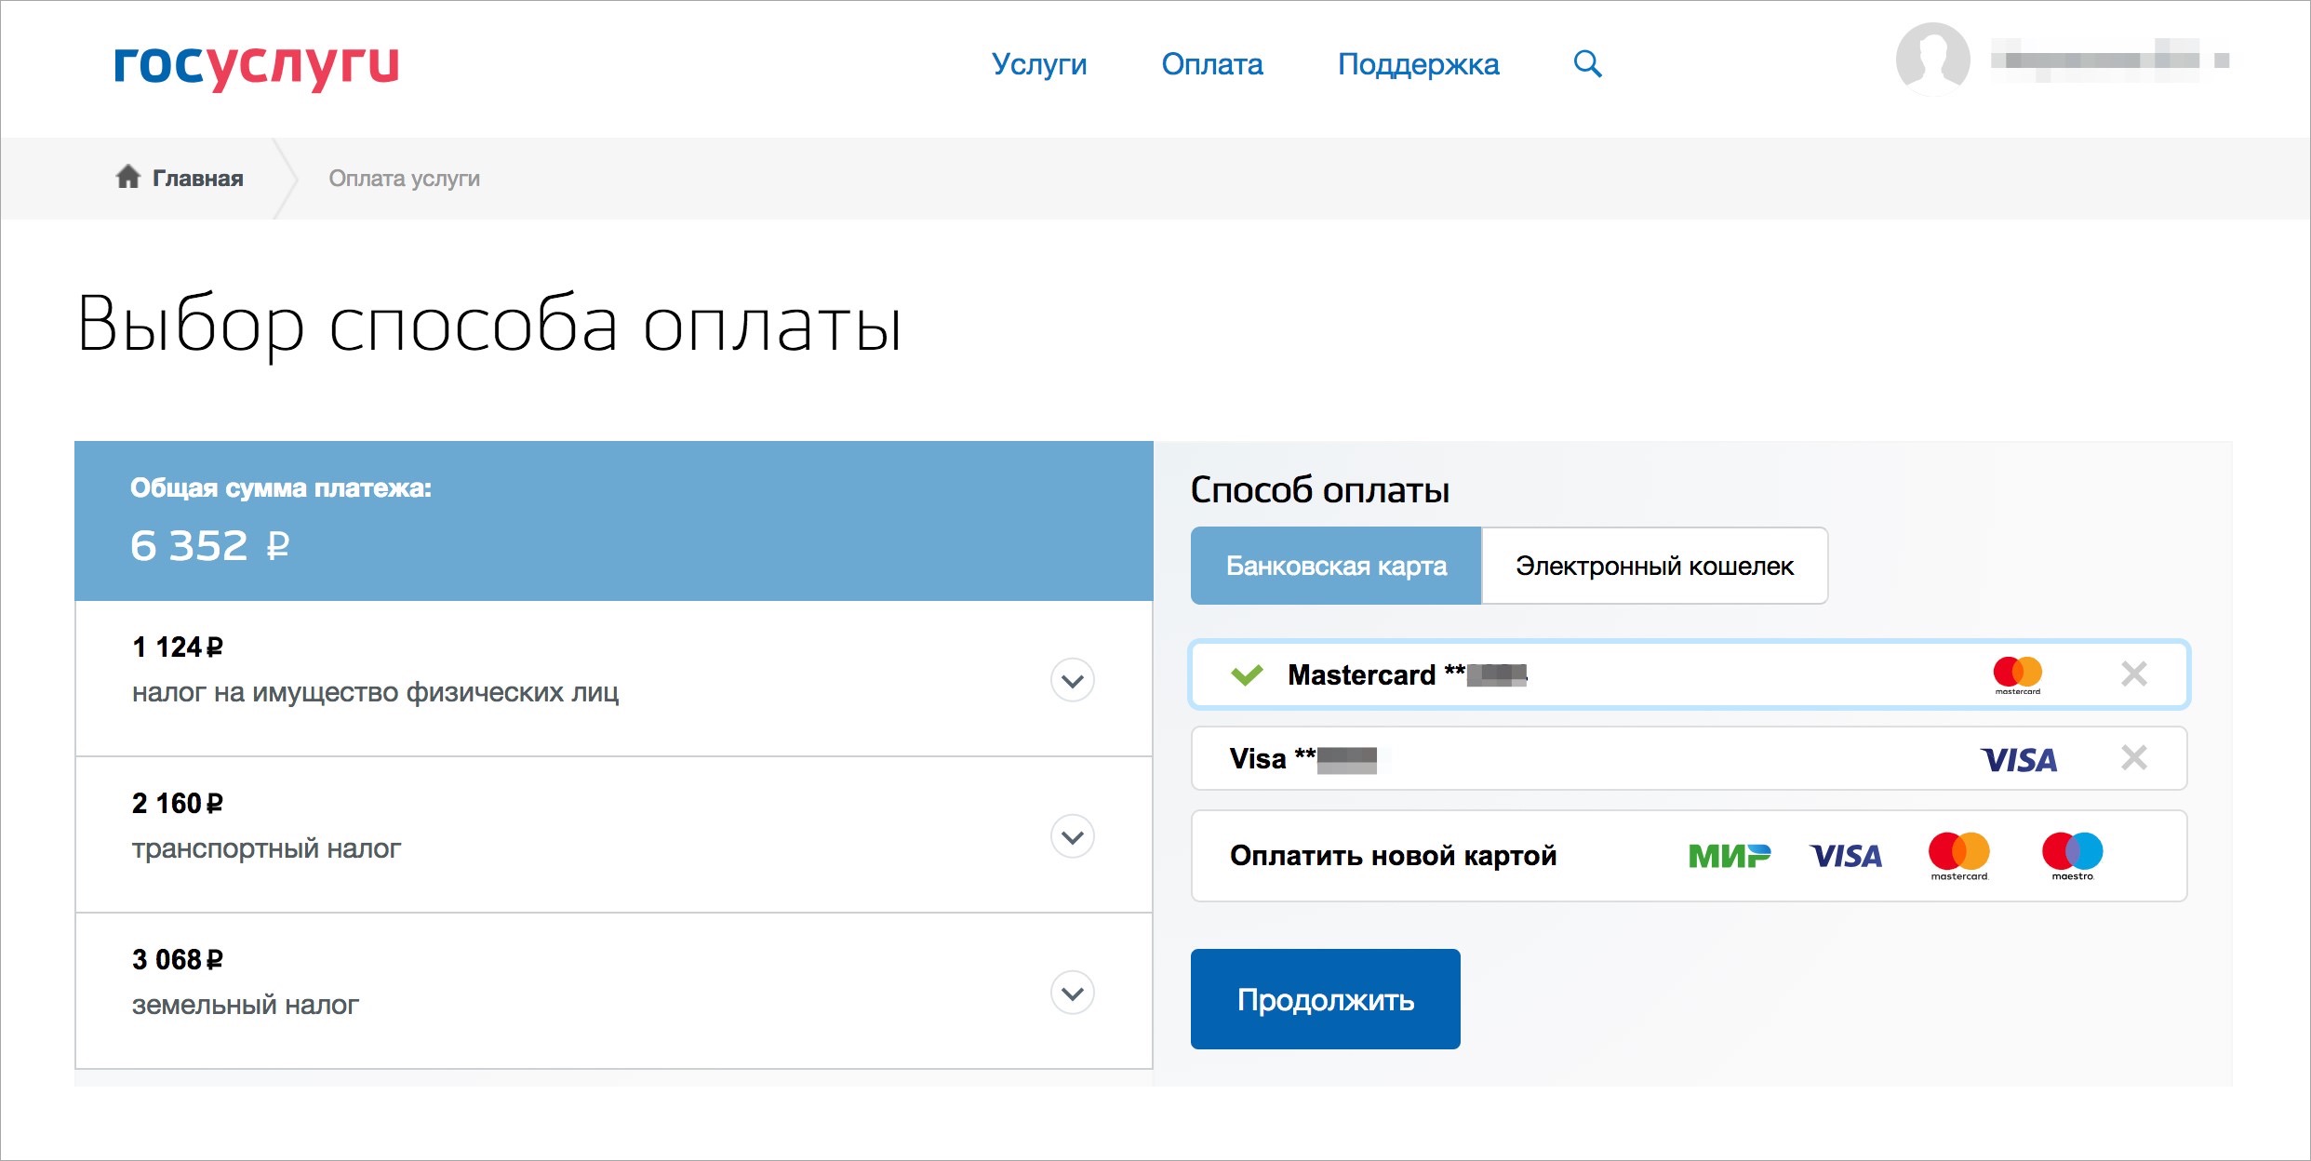Expand the land tax 3 068 ₽ details
This screenshot has height=1161, width=2311.
point(1072,993)
